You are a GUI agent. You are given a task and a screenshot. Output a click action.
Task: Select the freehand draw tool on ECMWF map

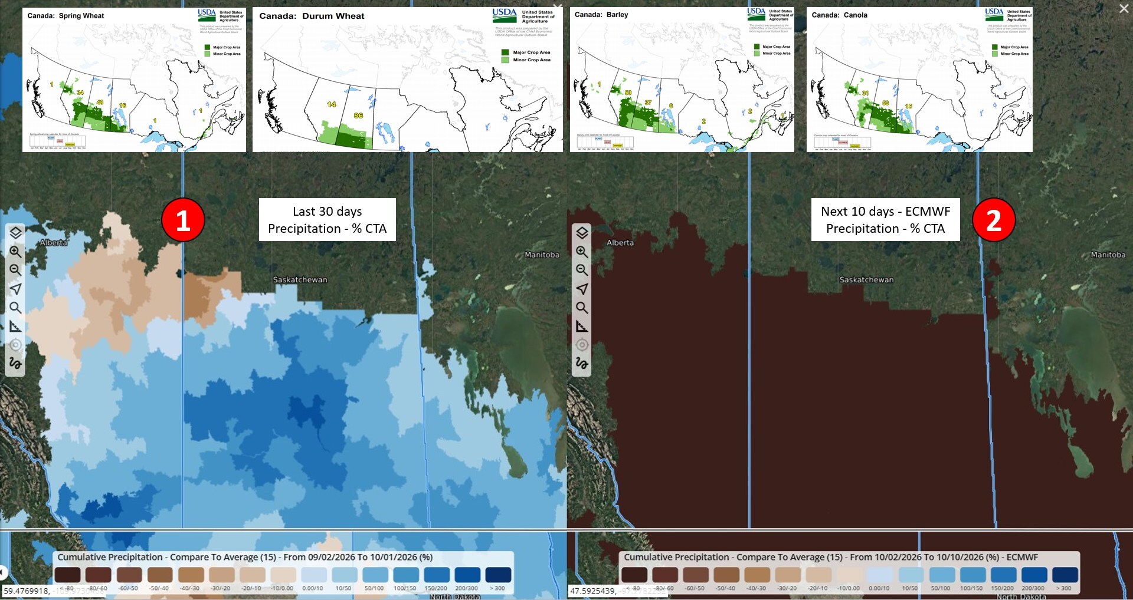[x=582, y=363]
